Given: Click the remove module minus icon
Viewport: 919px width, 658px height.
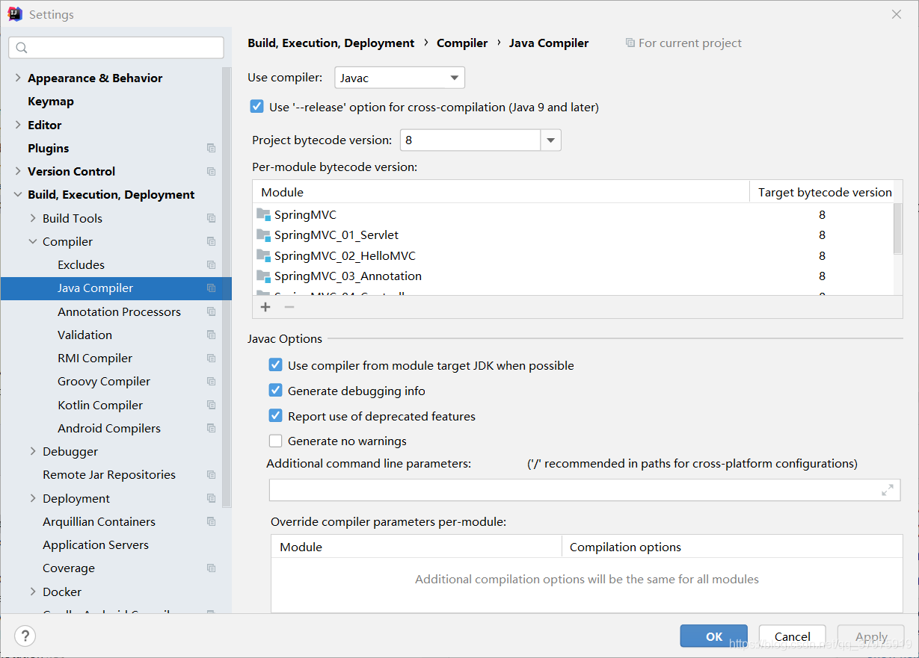Looking at the screenshot, I should pos(289,307).
